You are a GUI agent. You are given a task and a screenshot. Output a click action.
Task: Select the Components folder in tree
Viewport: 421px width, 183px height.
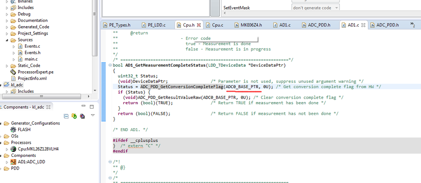click(x=23, y=155)
